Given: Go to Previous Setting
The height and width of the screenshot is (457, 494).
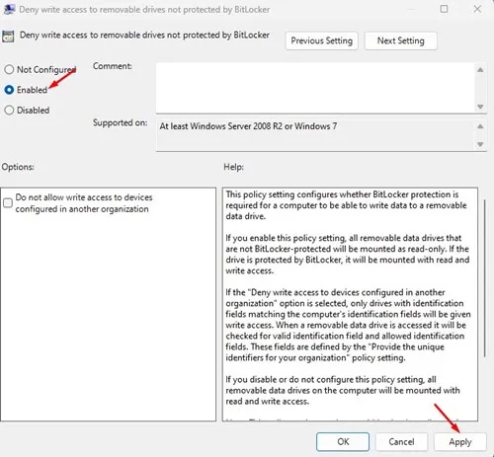Looking at the screenshot, I should tap(321, 40).
